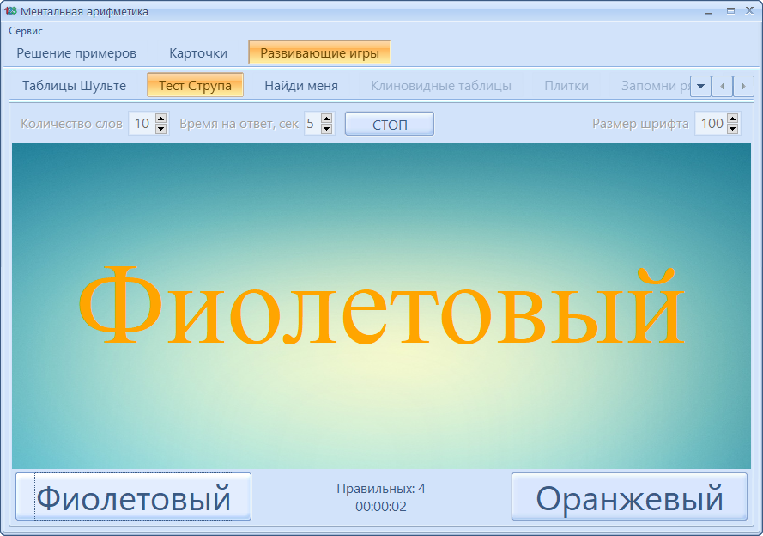Switch to the Карточки tab

[x=198, y=52]
